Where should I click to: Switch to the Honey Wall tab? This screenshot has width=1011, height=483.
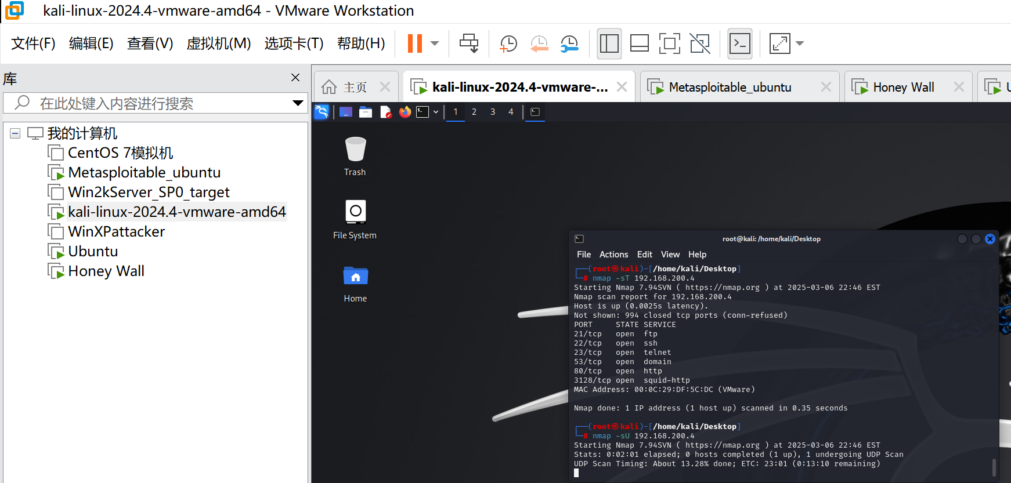(x=904, y=87)
